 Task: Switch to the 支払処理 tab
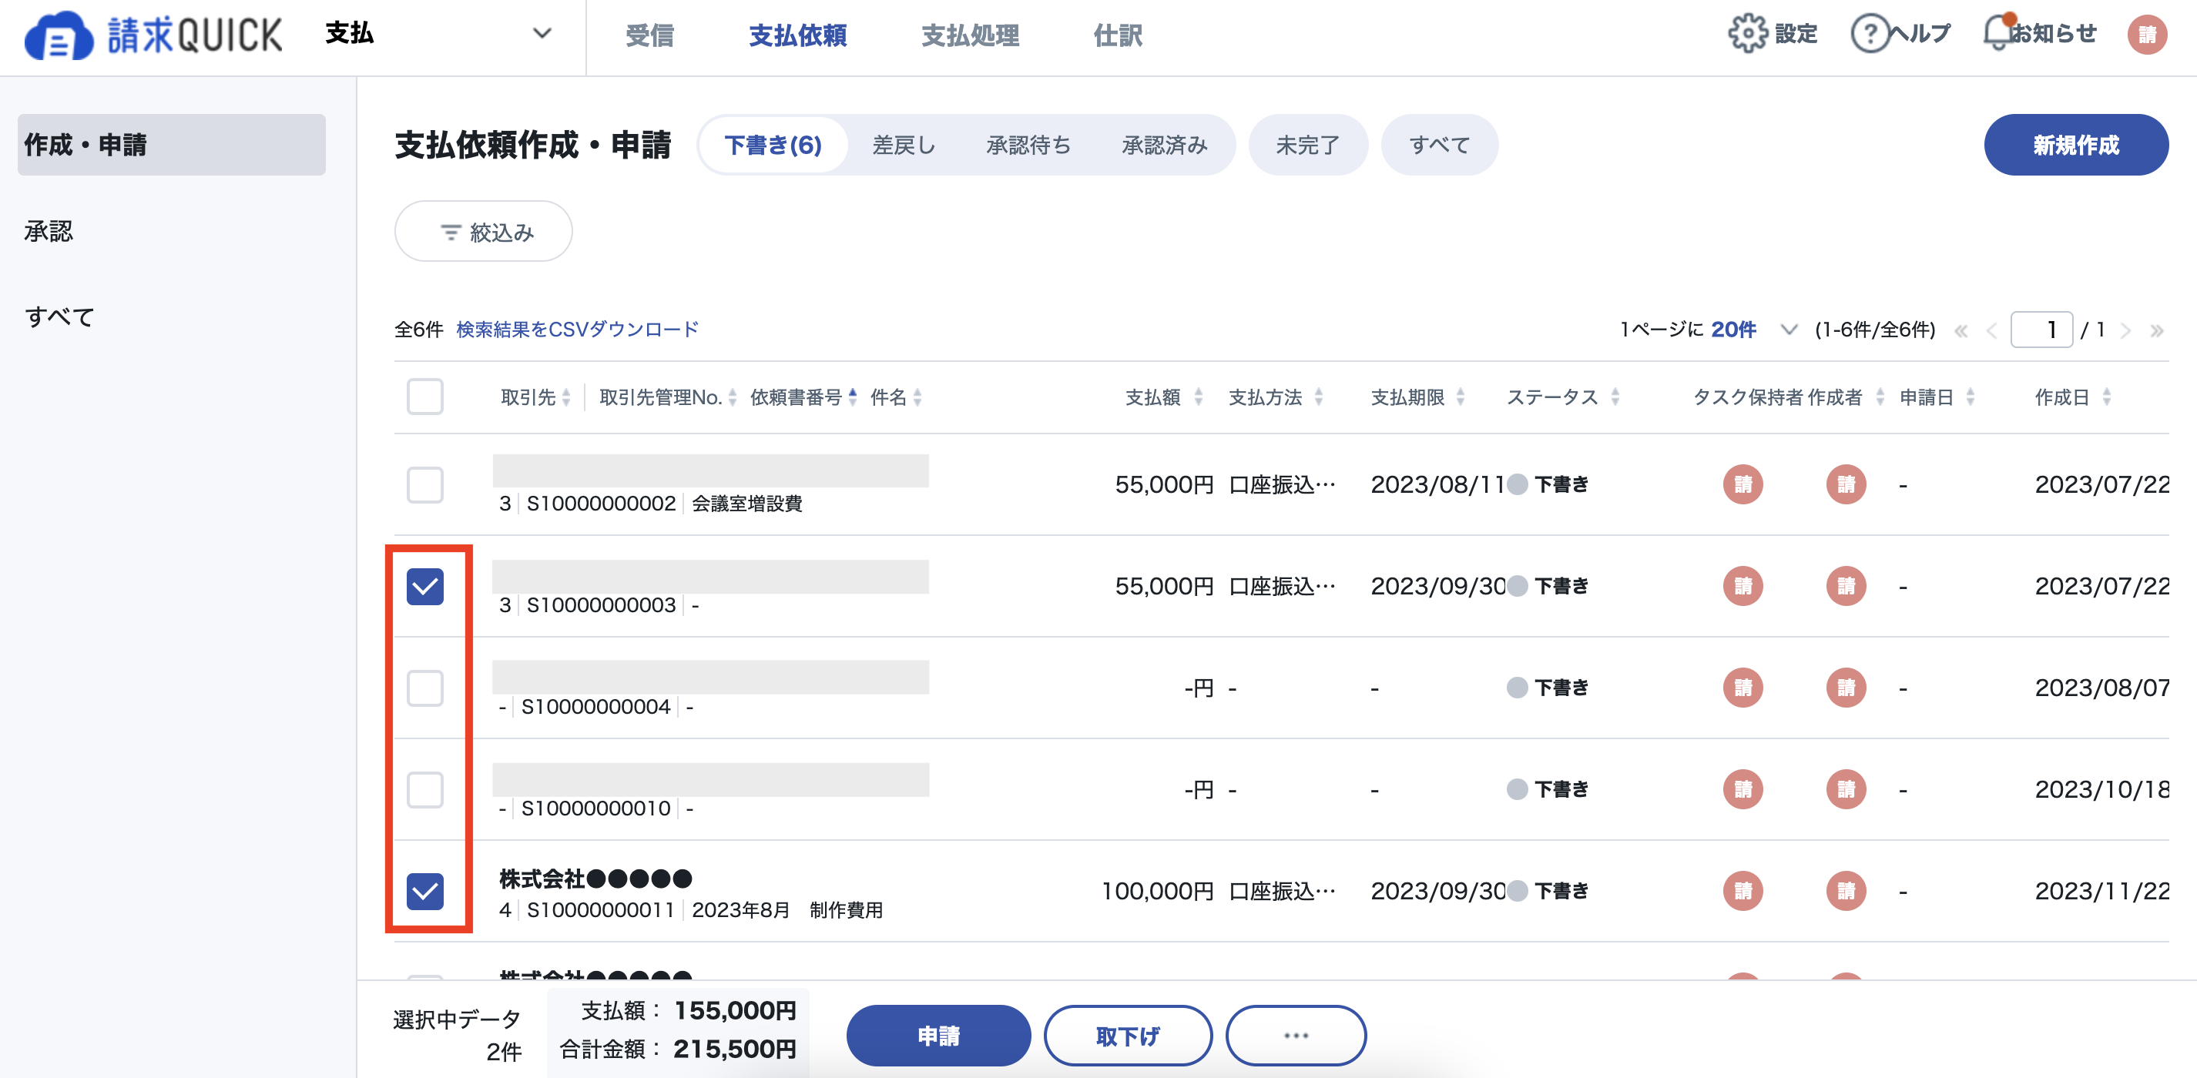click(970, 35)
